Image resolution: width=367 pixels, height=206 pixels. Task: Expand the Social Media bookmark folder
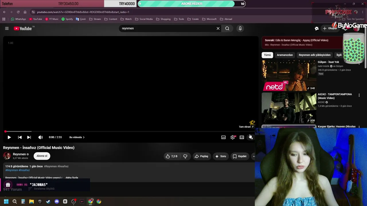click(x=144, y=19)
